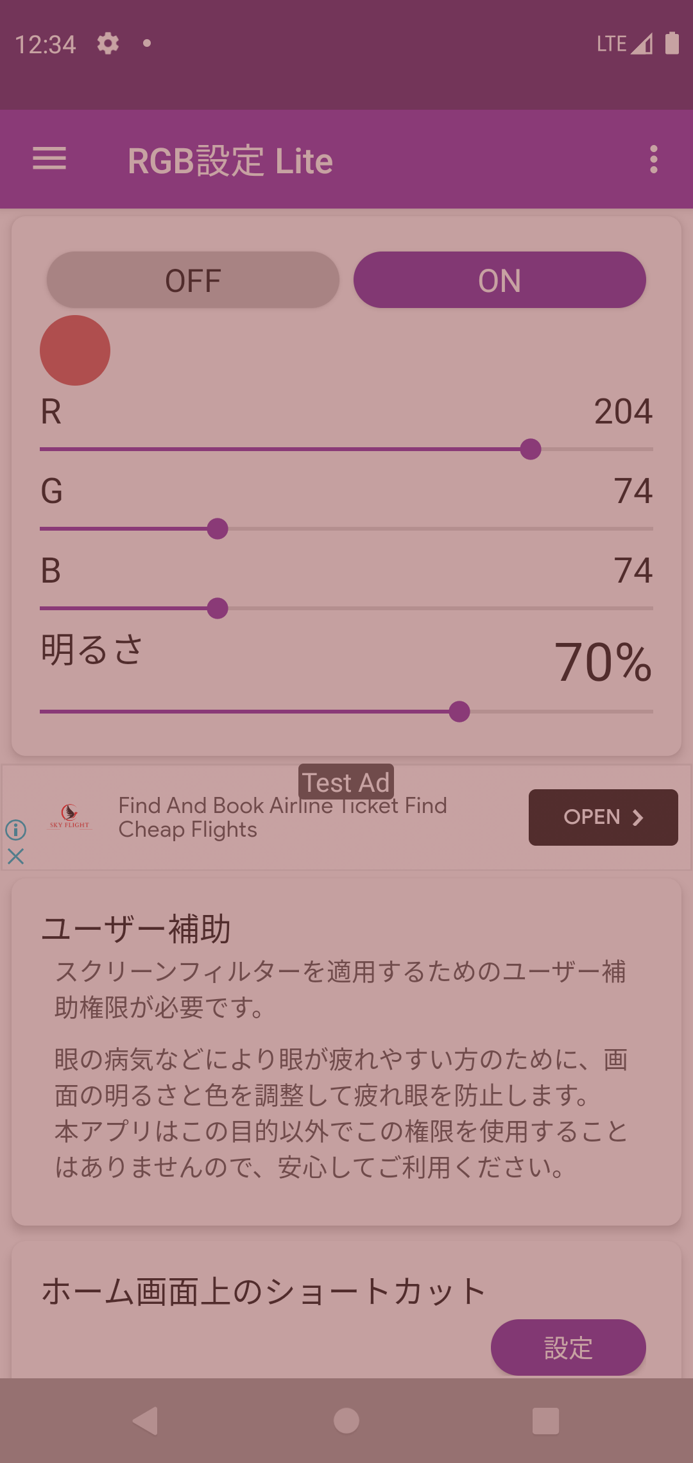Tap the ユーザー補助 card heading
The height and width of the screenshot is (1463, 693).
(136, 928)
